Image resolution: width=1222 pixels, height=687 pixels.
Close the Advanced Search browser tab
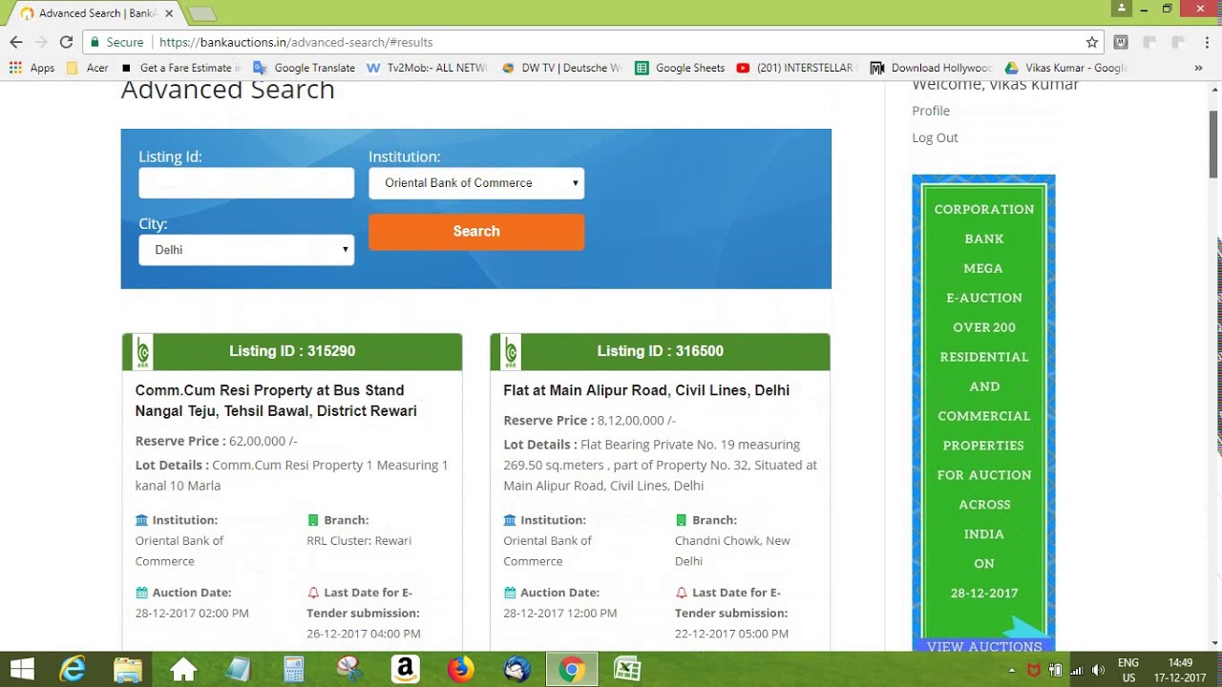point(170,13)
